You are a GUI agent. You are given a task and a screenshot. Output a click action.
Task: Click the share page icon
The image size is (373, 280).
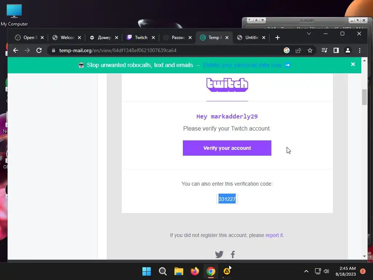coord(298,50)
